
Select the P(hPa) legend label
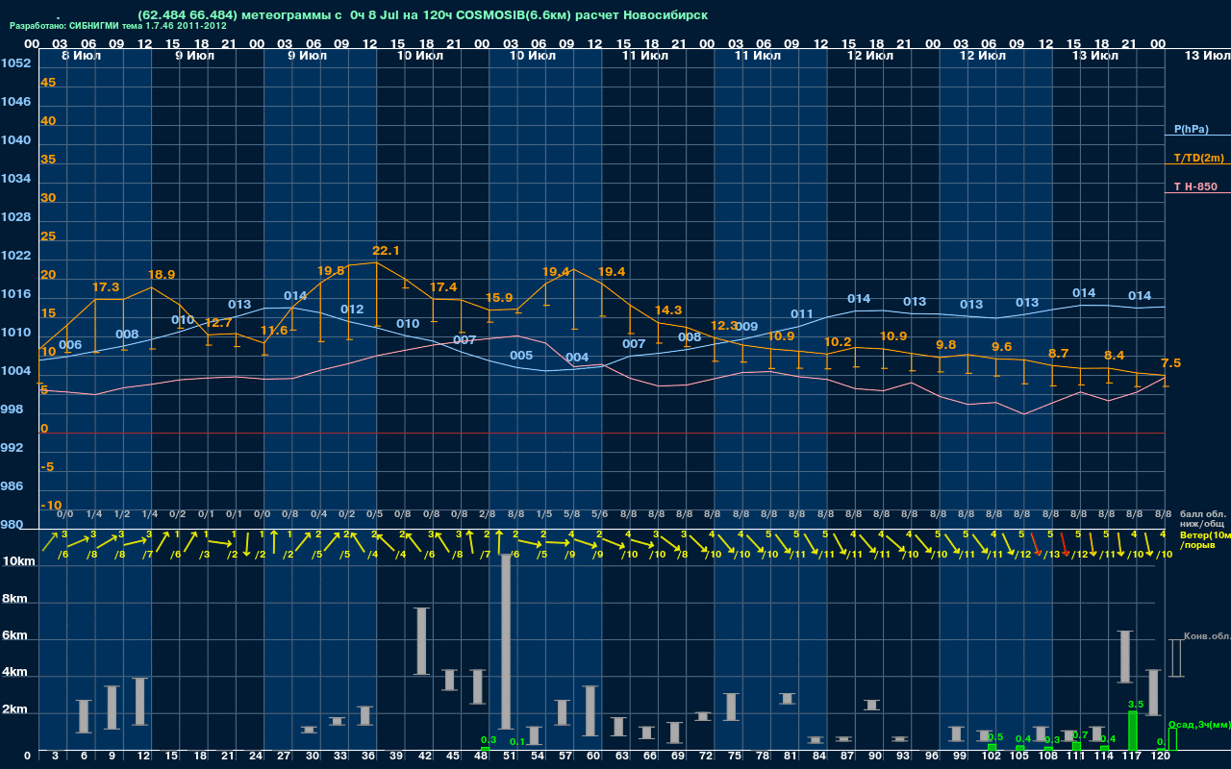tap(1192, 129)
